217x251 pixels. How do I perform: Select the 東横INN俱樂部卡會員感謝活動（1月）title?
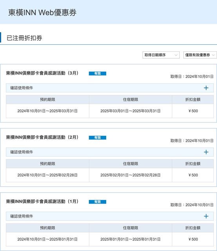pos(42,202)
